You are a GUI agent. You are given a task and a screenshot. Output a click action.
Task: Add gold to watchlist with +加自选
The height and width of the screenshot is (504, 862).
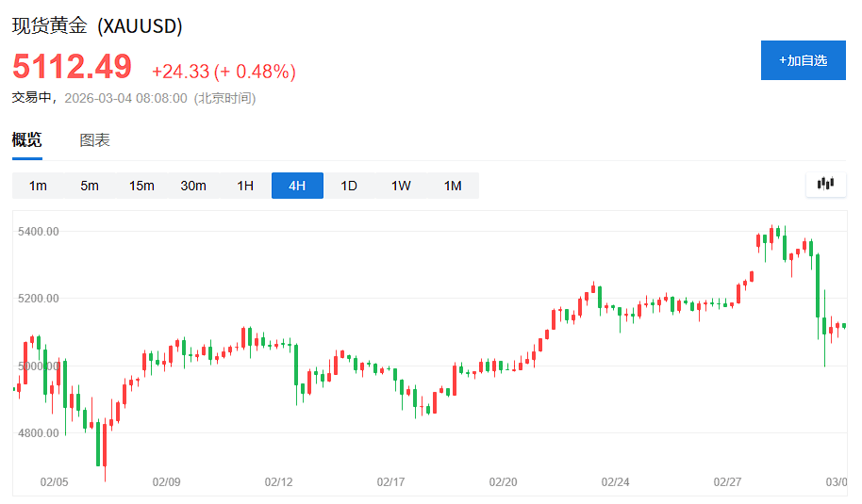click(x=803, y=60)
